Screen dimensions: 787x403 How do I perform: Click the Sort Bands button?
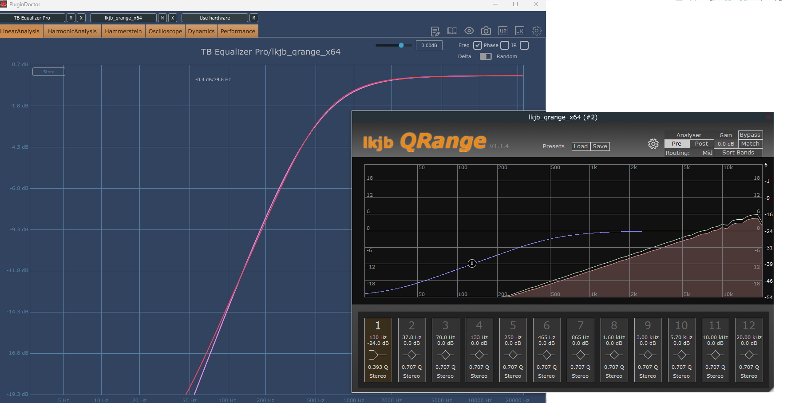(738, 153)
